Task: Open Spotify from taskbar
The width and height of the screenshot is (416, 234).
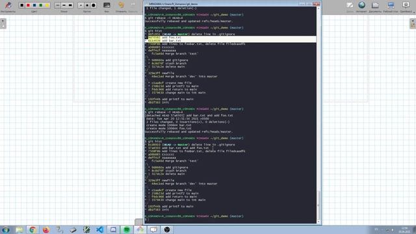Action: (127, 229)
